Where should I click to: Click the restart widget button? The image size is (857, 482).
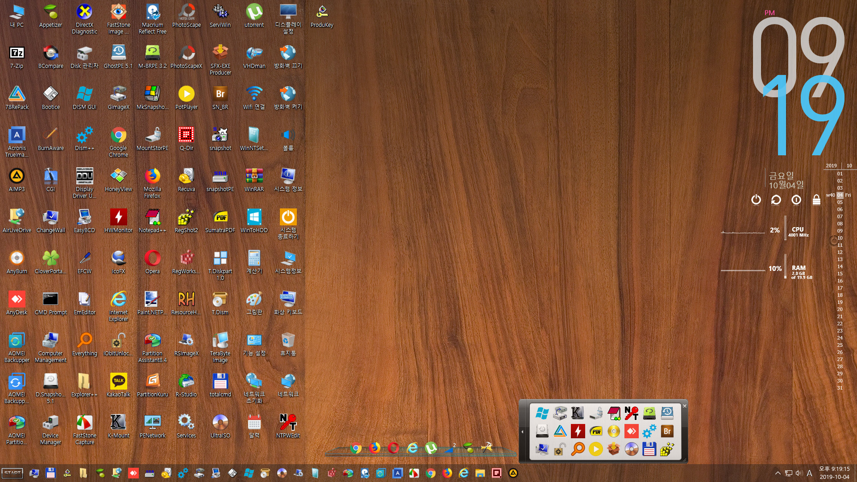point(776,199)
